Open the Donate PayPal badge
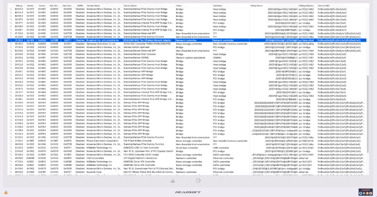Viewport: 377px width, 197px height. 366,192
